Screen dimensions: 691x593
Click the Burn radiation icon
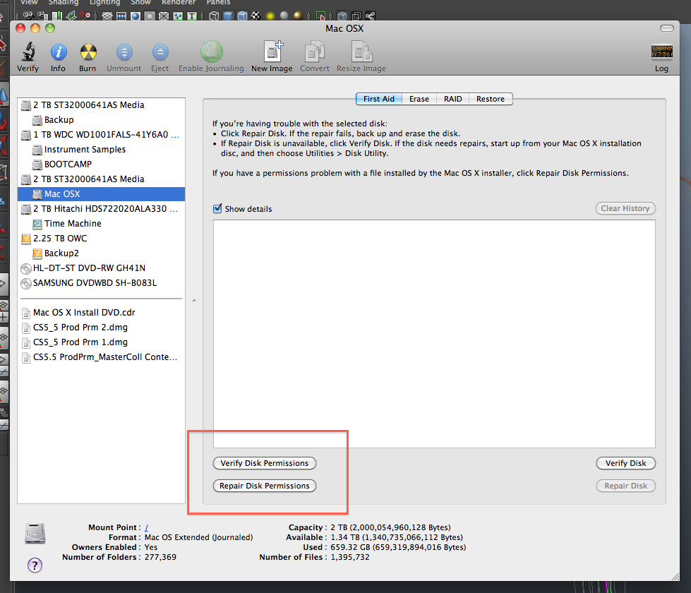(88, 52)
